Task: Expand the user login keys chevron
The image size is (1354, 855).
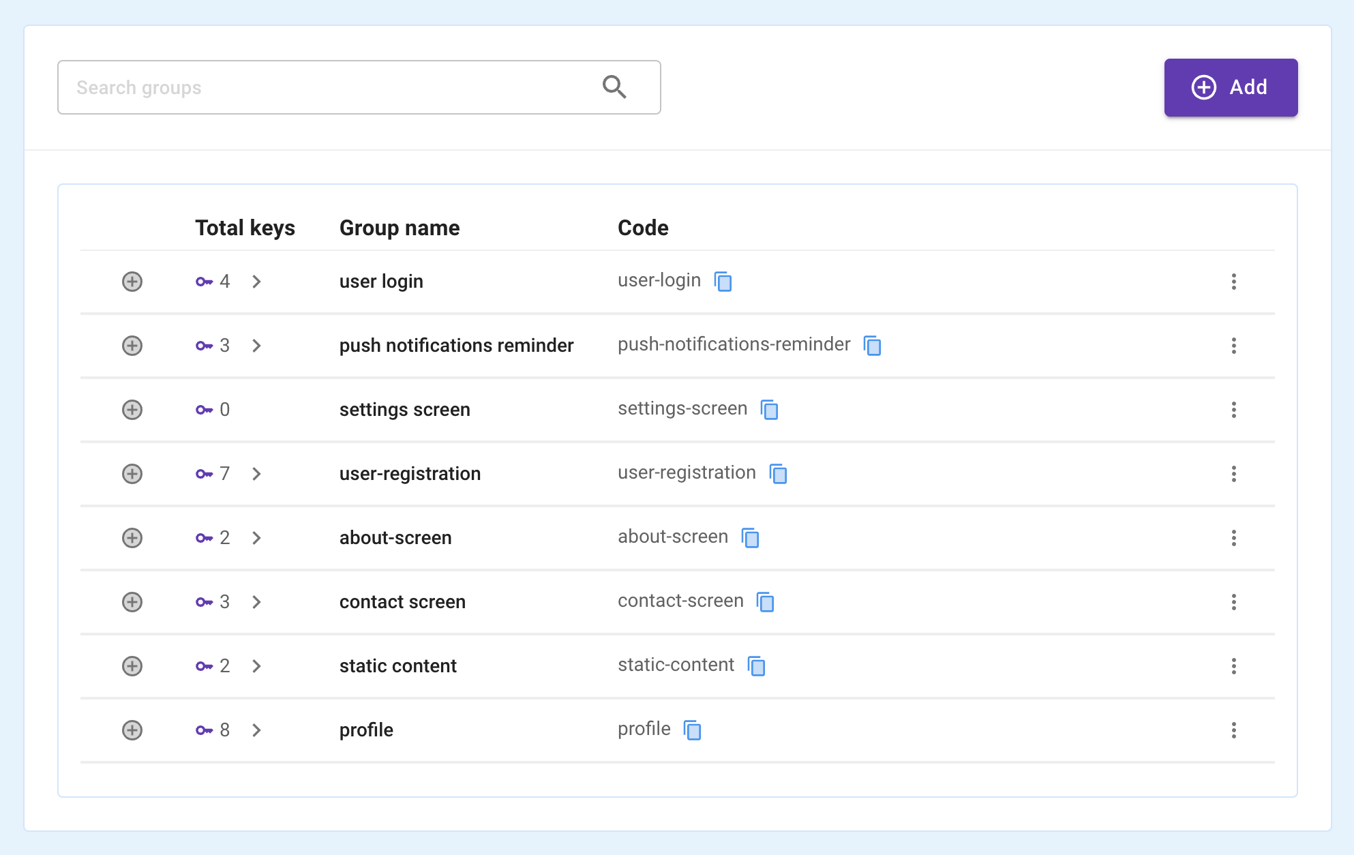Action: [256, 282]
